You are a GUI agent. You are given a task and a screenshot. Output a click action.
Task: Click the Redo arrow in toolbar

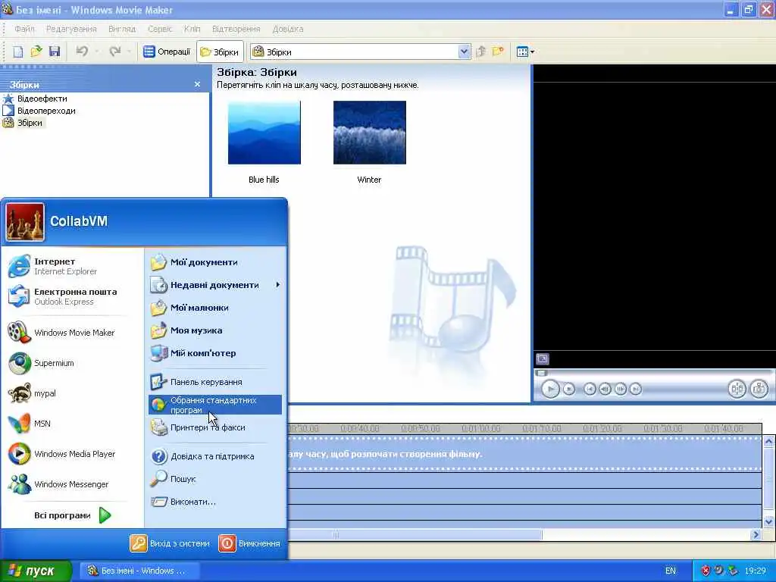(115, 52)
